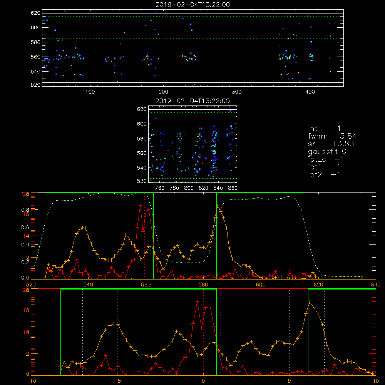Click the middle plot title 2019-02-04T13:22:00
Image resolution: width=385 pixels, height=385 pixels.
[192, 101]
